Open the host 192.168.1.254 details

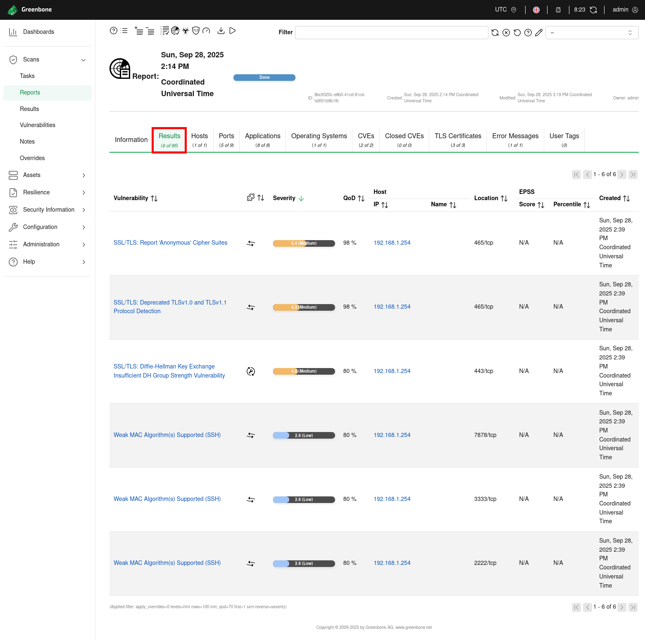[x=391, y=243]
